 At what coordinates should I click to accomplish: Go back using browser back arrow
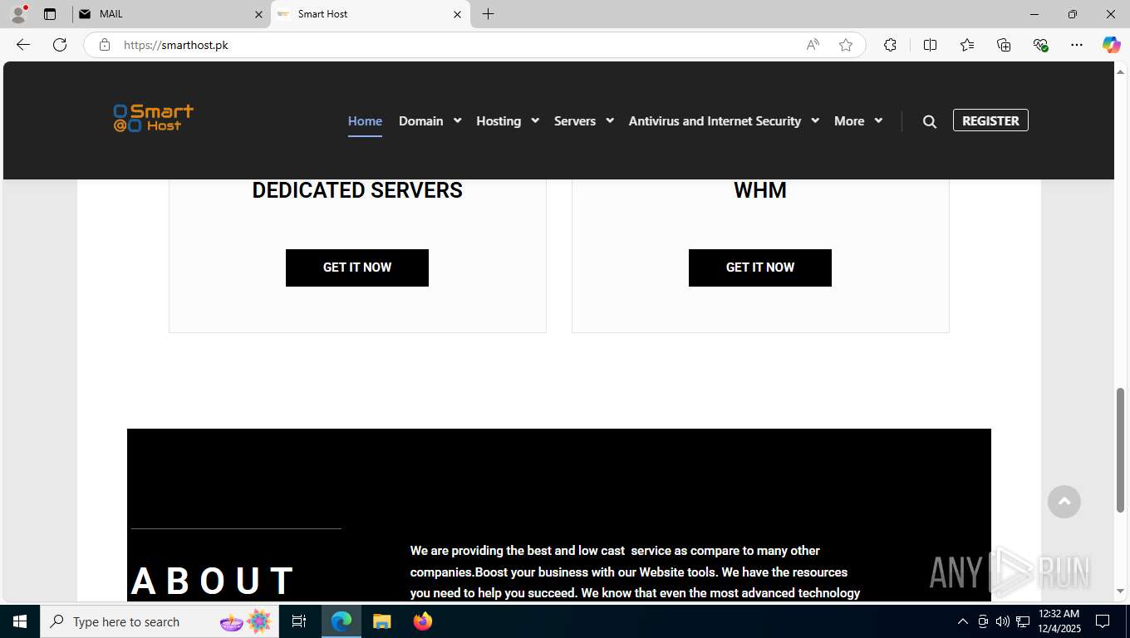click(x=23, y=45)
